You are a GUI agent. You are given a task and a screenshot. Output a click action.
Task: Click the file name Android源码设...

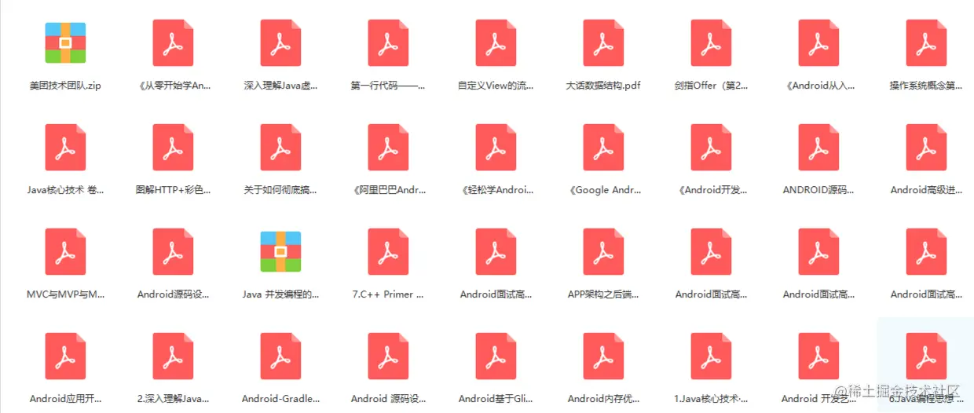point(174,294)
